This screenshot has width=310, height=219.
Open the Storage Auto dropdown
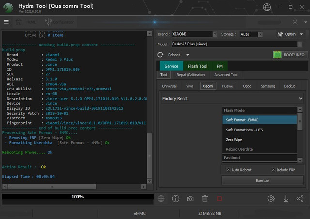(x=260, y=34)
